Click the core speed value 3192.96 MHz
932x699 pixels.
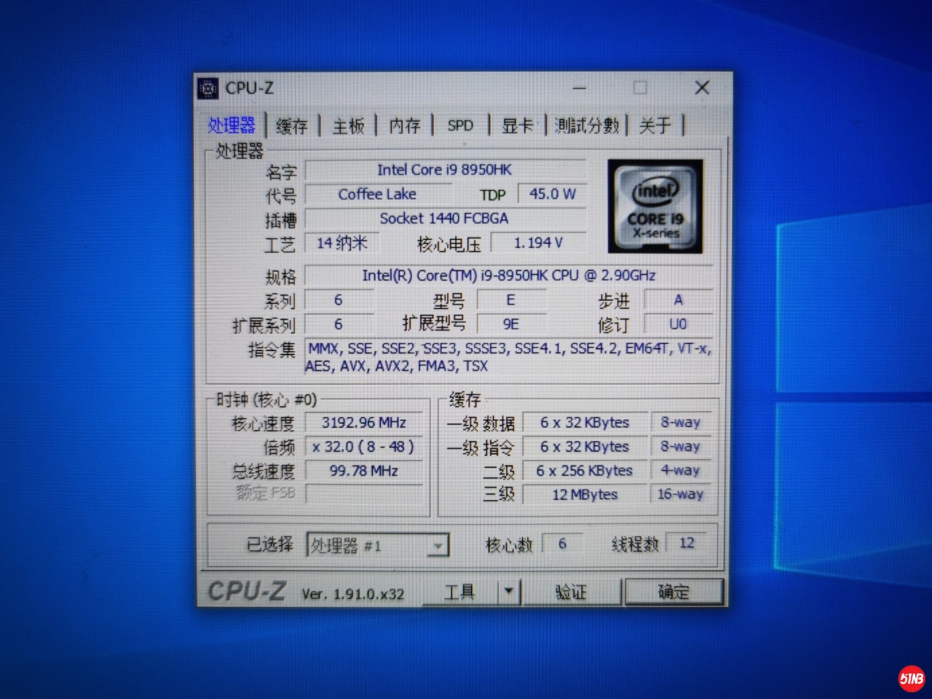coord(364,423)
